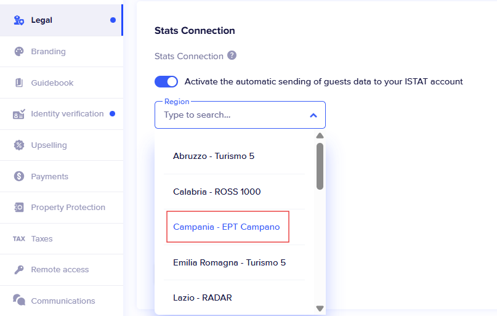Open the Taxes settings section

tap(42, 238)
